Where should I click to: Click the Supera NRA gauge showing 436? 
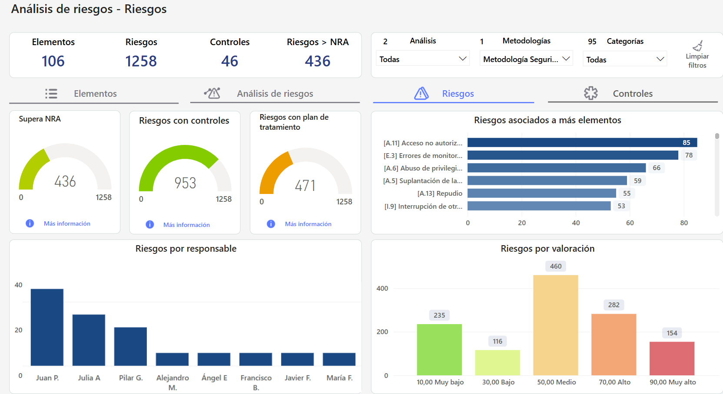pos(65,167)
